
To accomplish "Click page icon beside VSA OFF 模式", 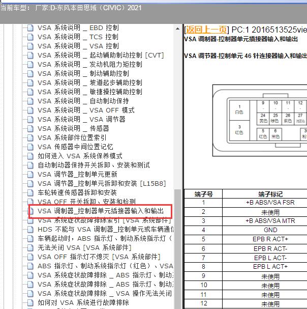I will coord(30,110).
